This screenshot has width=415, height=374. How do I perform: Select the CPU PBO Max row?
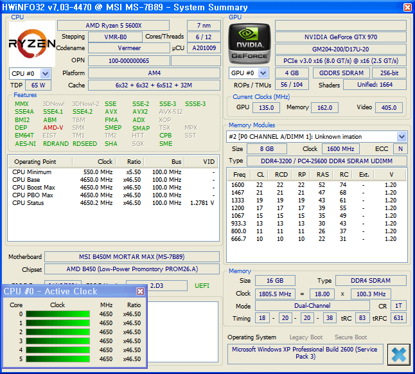(113, 195)
